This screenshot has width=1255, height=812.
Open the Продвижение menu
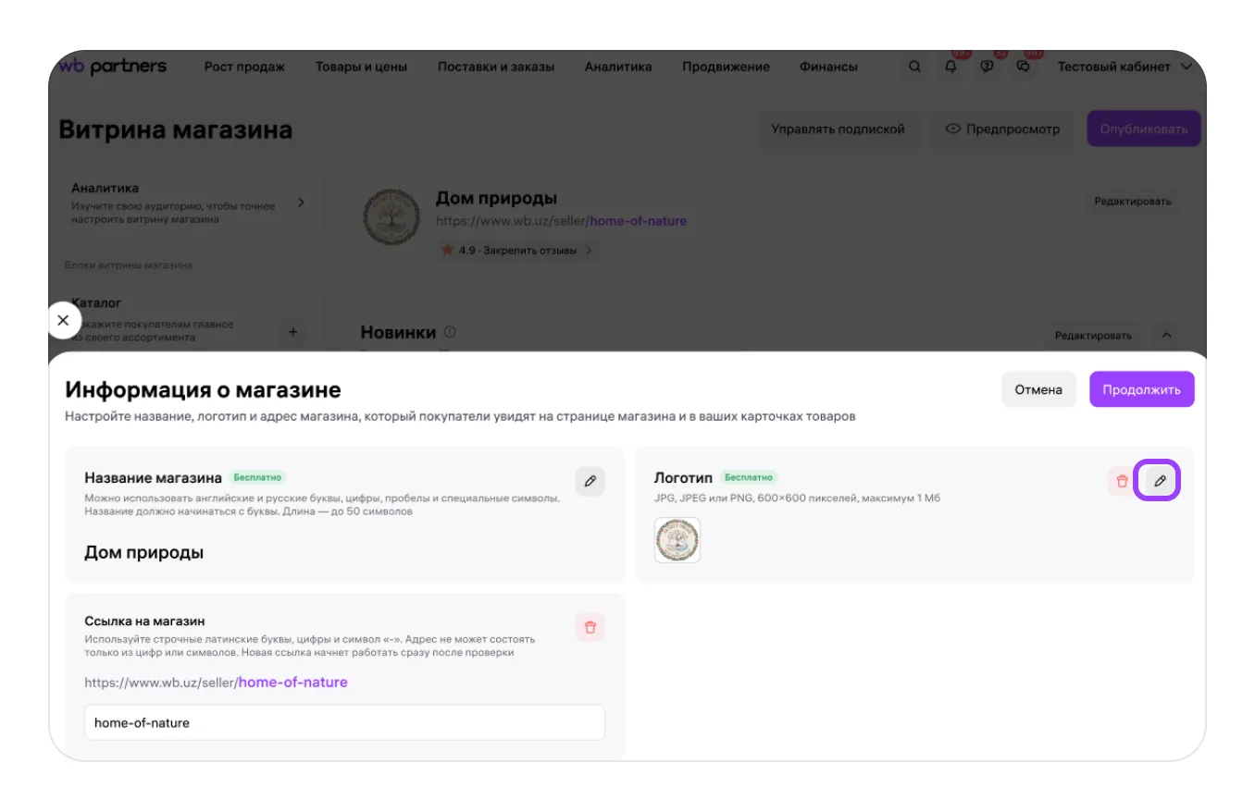[726, 67]
